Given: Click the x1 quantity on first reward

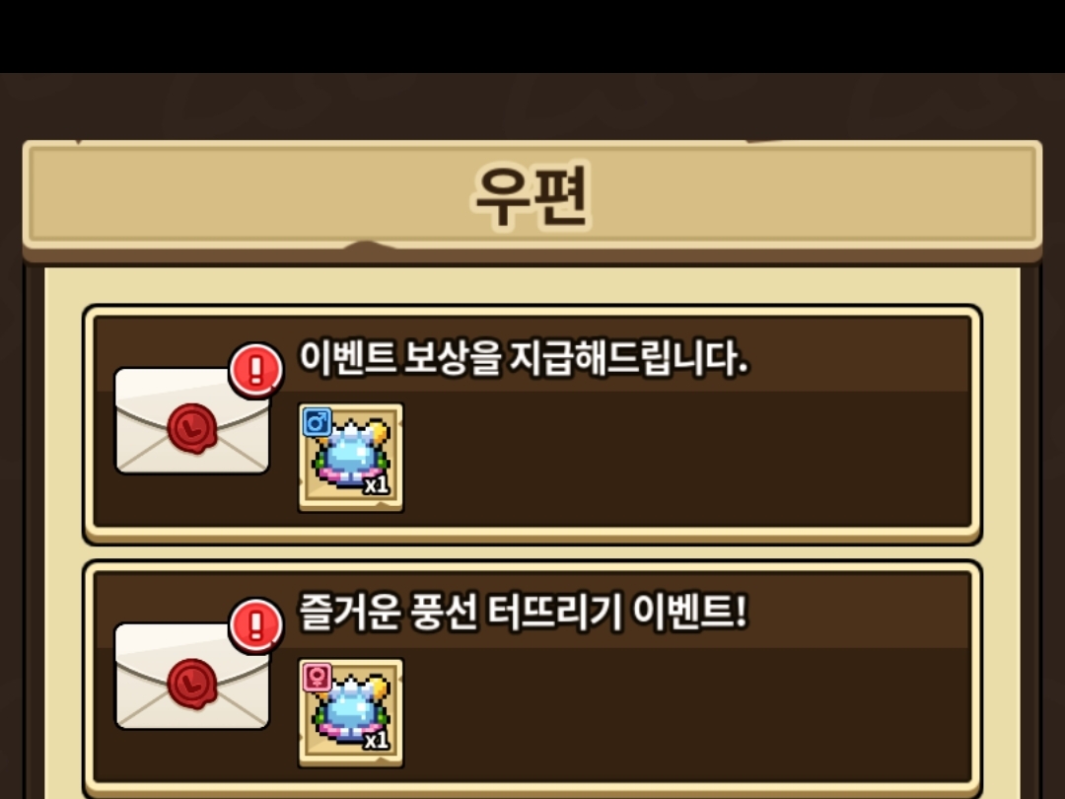Looking at the screenshot, I should coord(377,485).
